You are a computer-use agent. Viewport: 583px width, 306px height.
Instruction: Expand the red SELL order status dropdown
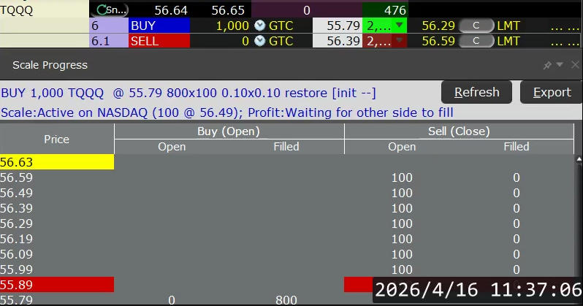point(398,42)
